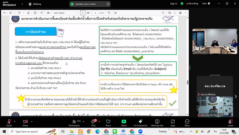
Task: Expand the first pen tool dropdown arrow
Action: (x=14, y=13)
